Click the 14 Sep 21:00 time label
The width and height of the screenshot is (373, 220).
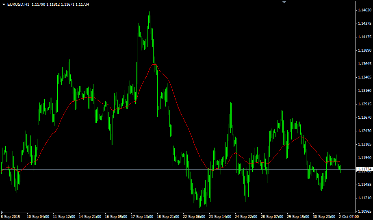click(90, 217)
